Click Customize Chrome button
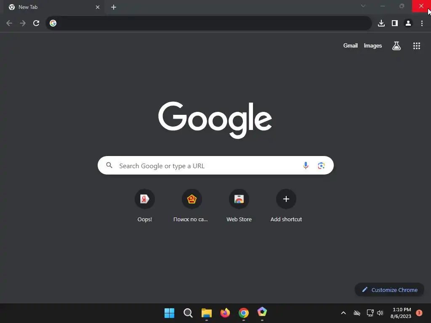Image resolution: width=431 pixels, height=323 pixels. (389, 290)
